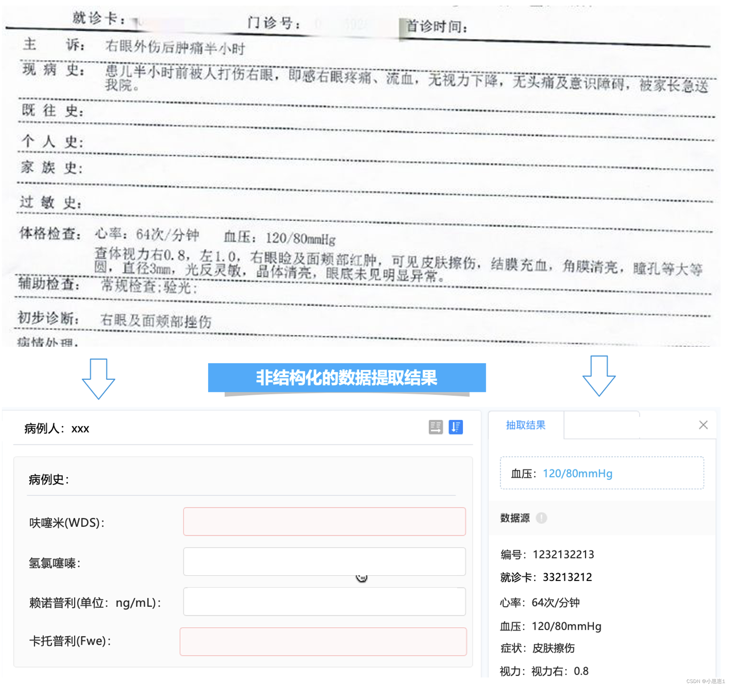Click the 数据源 heading

[515, 518]
